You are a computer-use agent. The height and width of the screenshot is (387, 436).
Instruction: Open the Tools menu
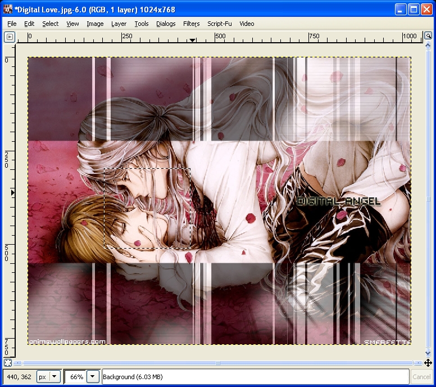click(x=142, y=24)
